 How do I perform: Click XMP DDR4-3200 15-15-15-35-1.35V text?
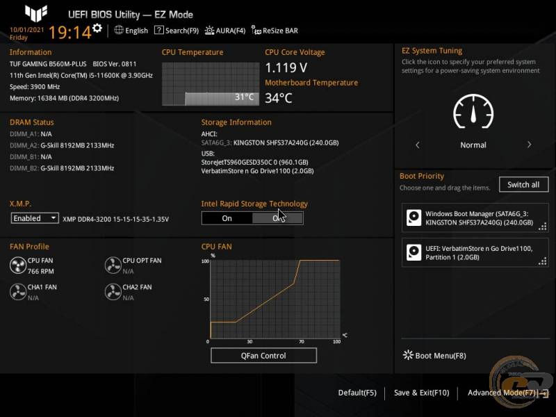[115, 219]
